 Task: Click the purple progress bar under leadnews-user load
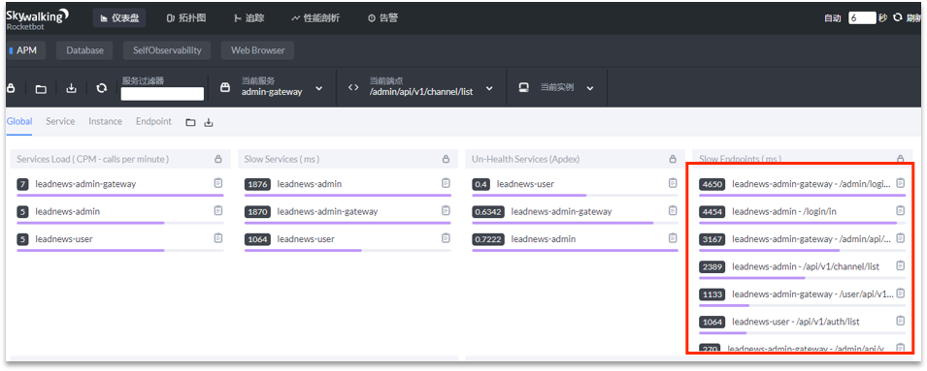(90, 250)
